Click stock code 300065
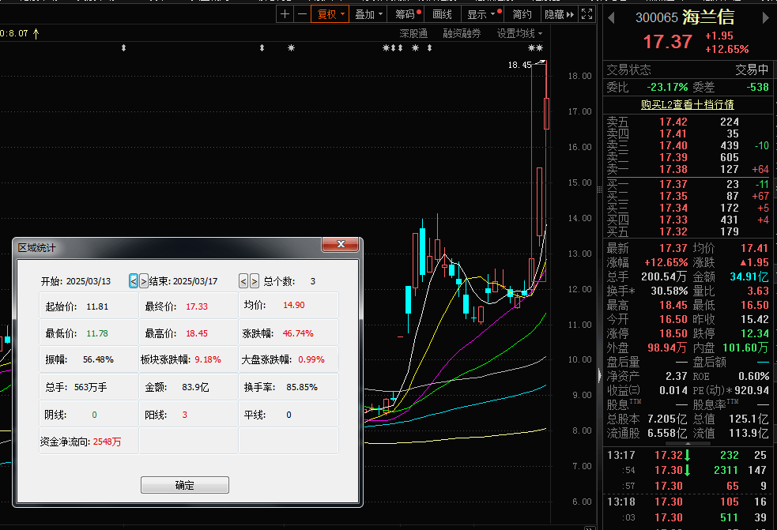 click(657, 18)
